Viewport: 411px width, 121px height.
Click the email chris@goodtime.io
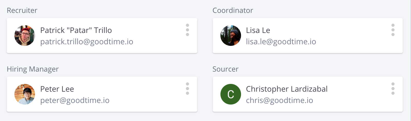tap(279, 100)
